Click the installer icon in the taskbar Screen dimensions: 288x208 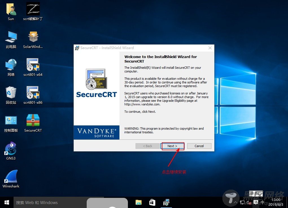[166, 202]
